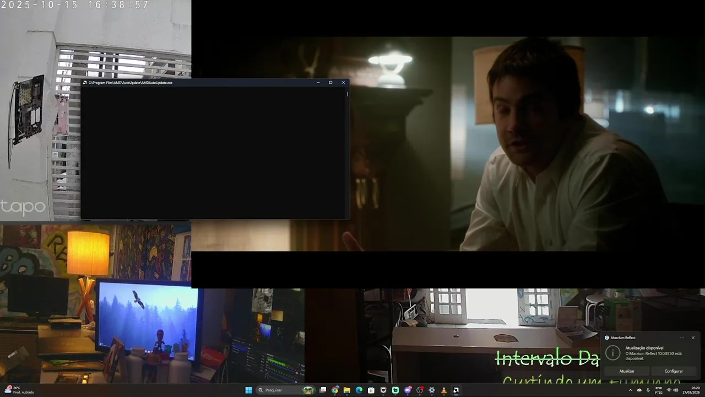Open File Explorer from the taskbar
The width and height of the screenshot is (705, 397).
click(347, 390)
